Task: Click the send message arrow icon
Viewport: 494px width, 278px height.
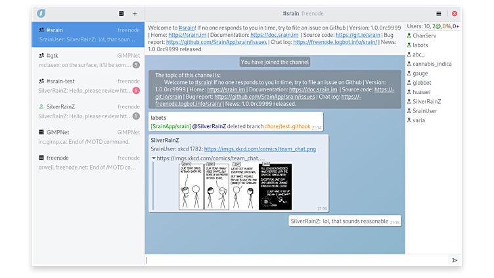Action: 454,260
